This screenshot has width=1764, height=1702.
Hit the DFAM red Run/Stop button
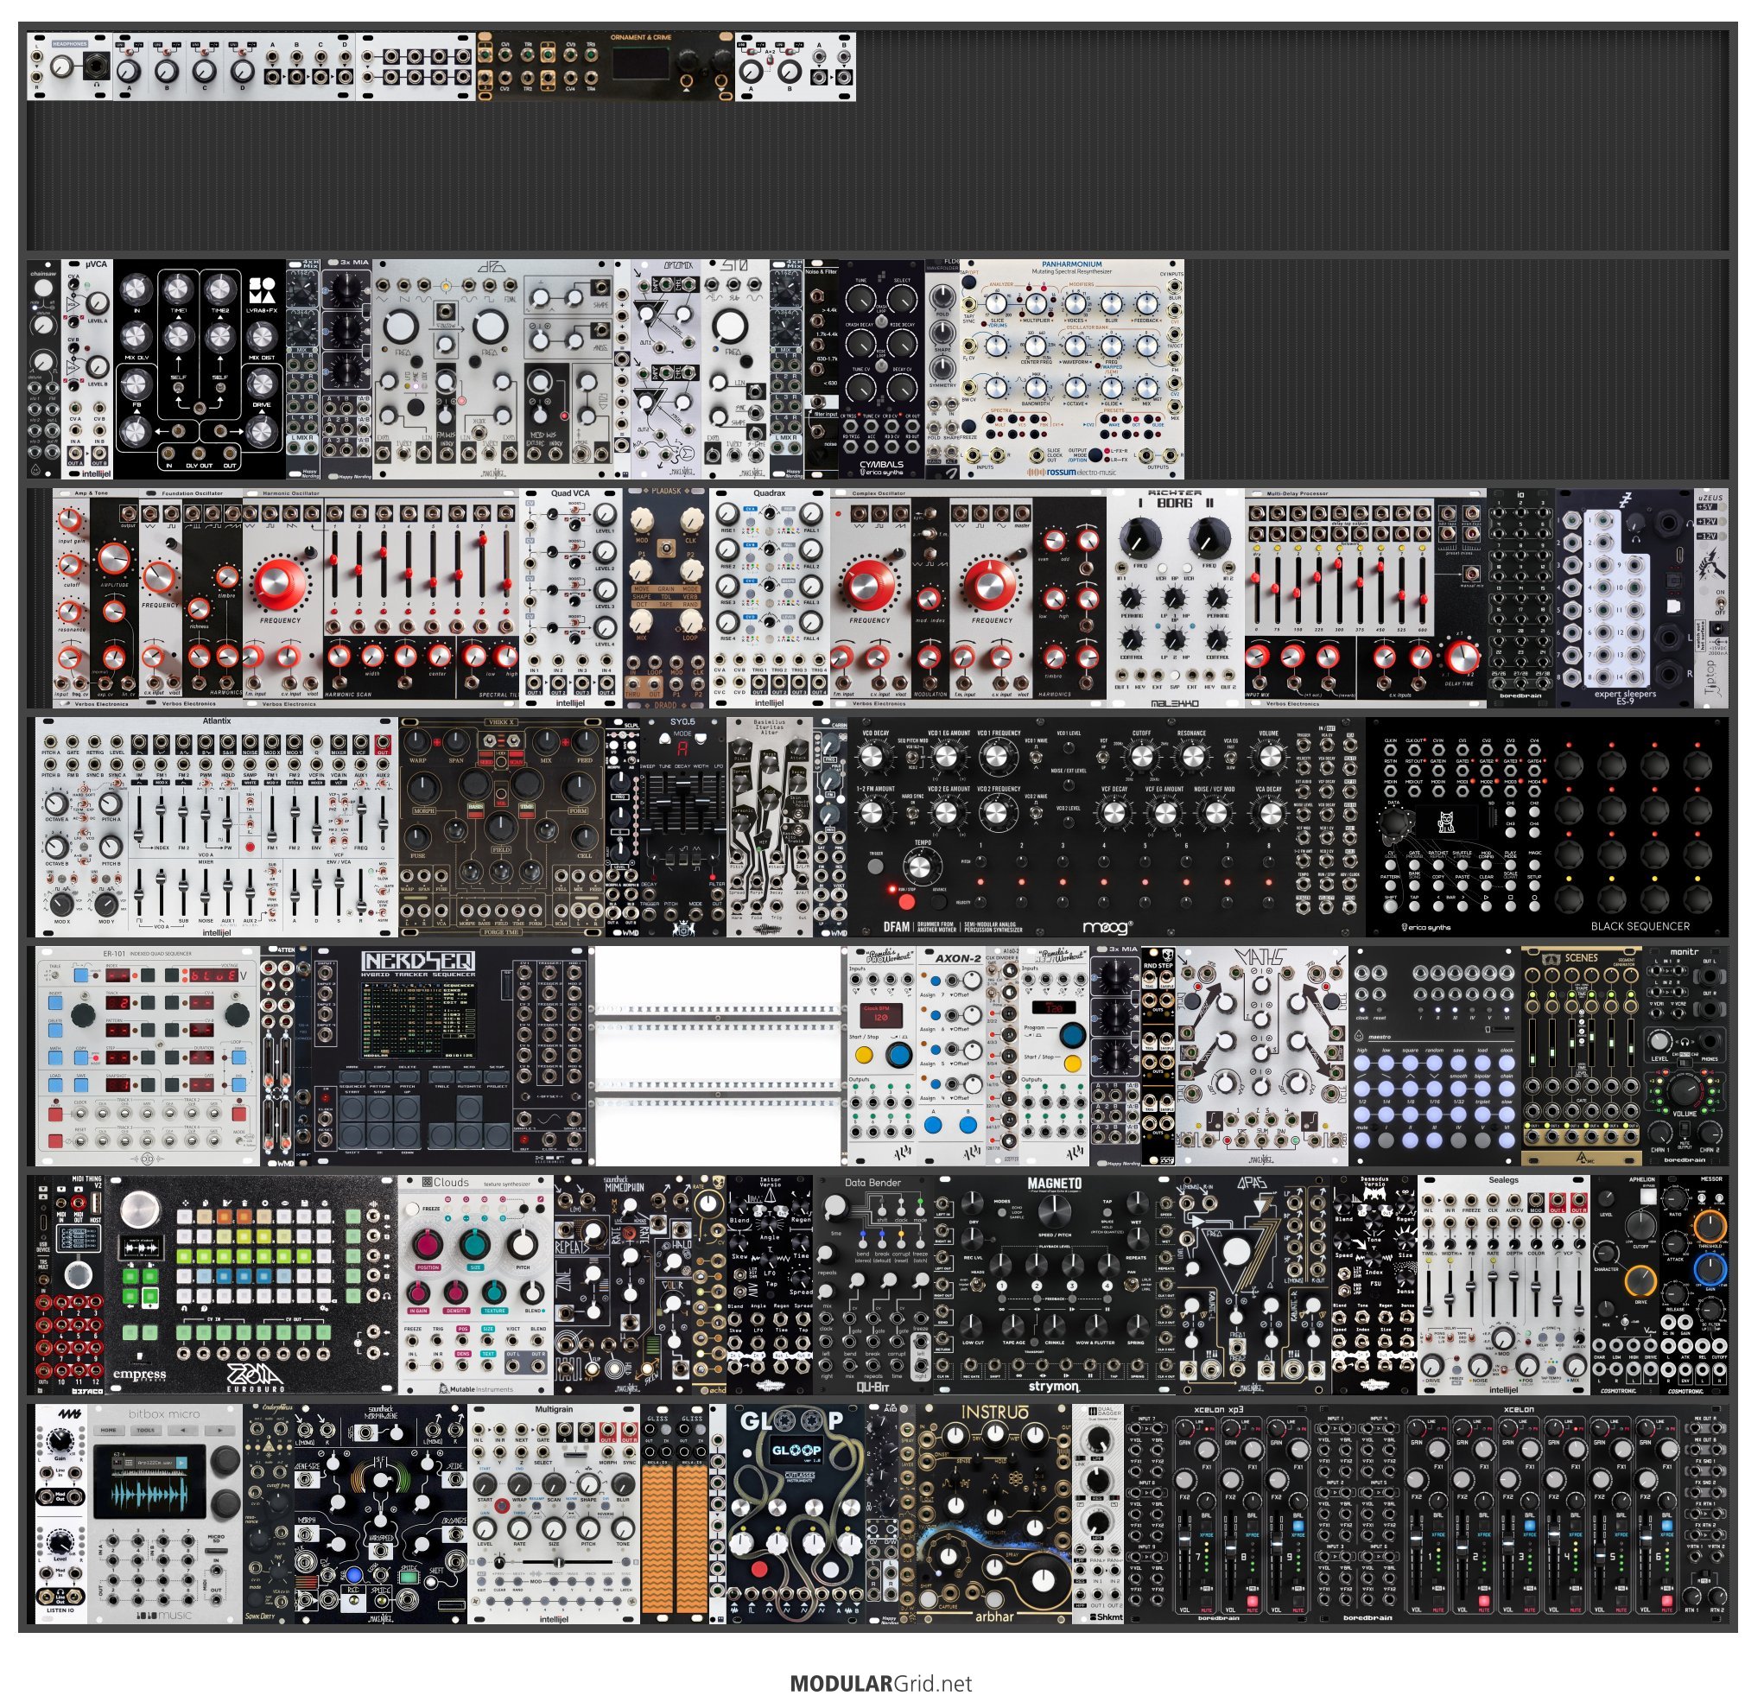[x=906, y=901]
